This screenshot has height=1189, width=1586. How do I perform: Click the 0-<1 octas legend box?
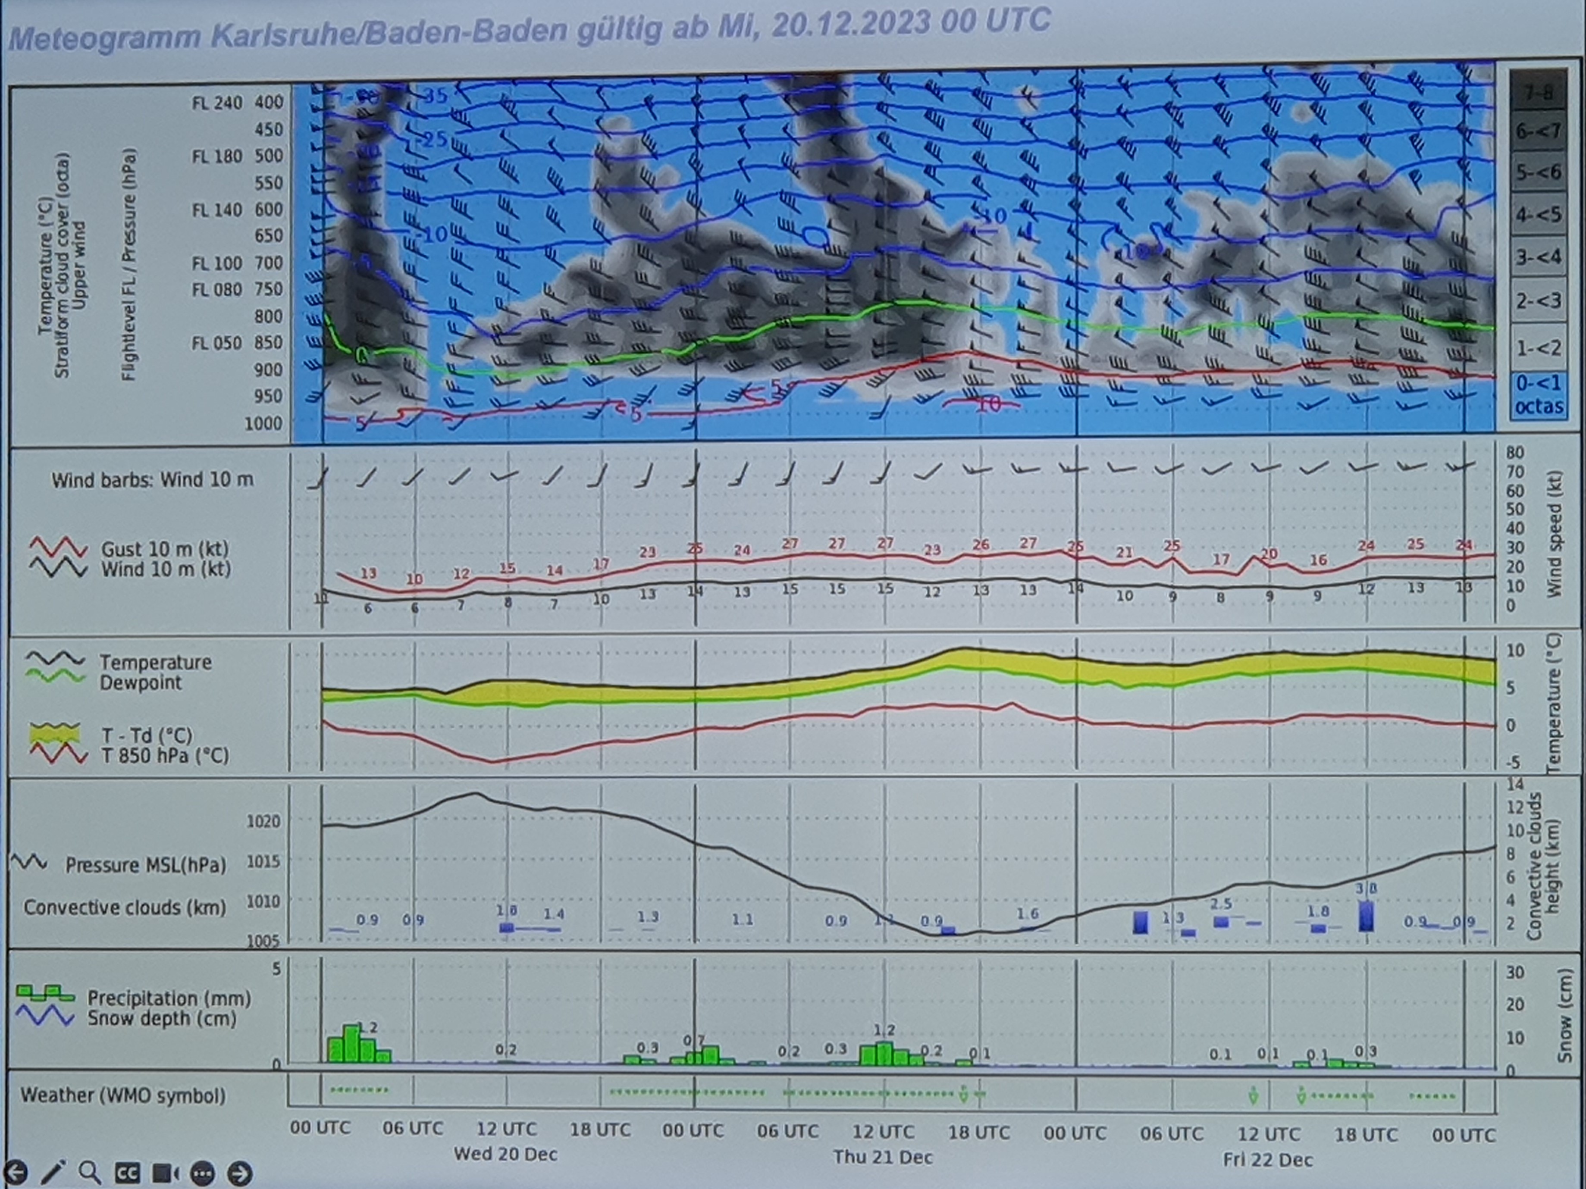point(1539,395)
